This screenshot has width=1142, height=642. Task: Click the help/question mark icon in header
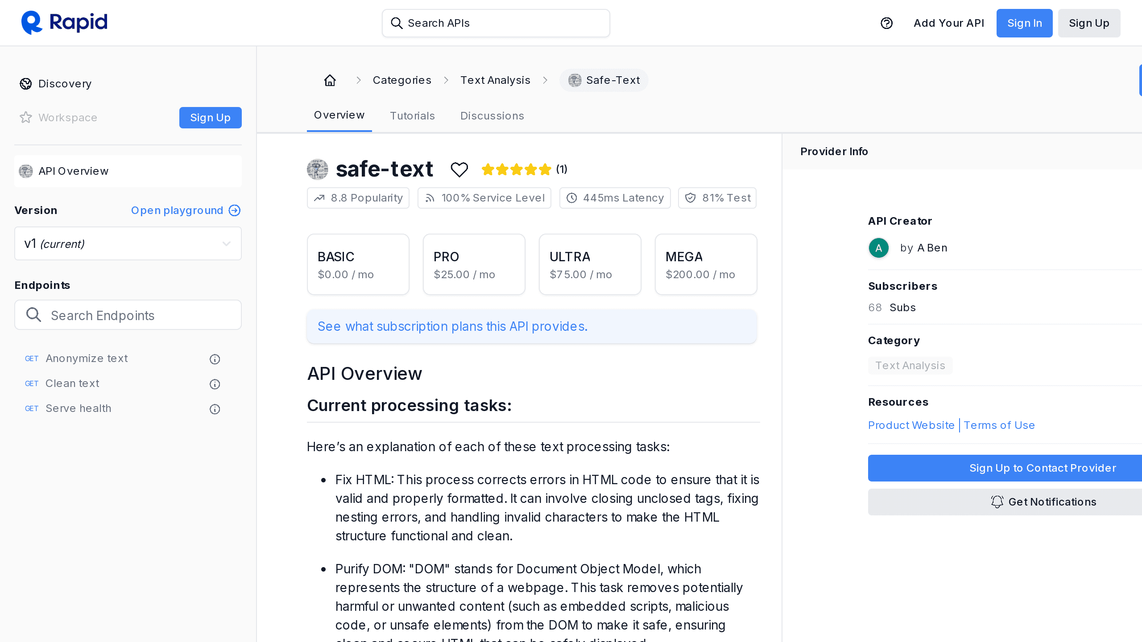886,23
